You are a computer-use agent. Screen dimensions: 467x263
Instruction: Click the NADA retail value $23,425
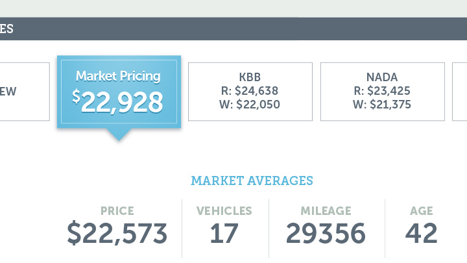coord(382,91)
